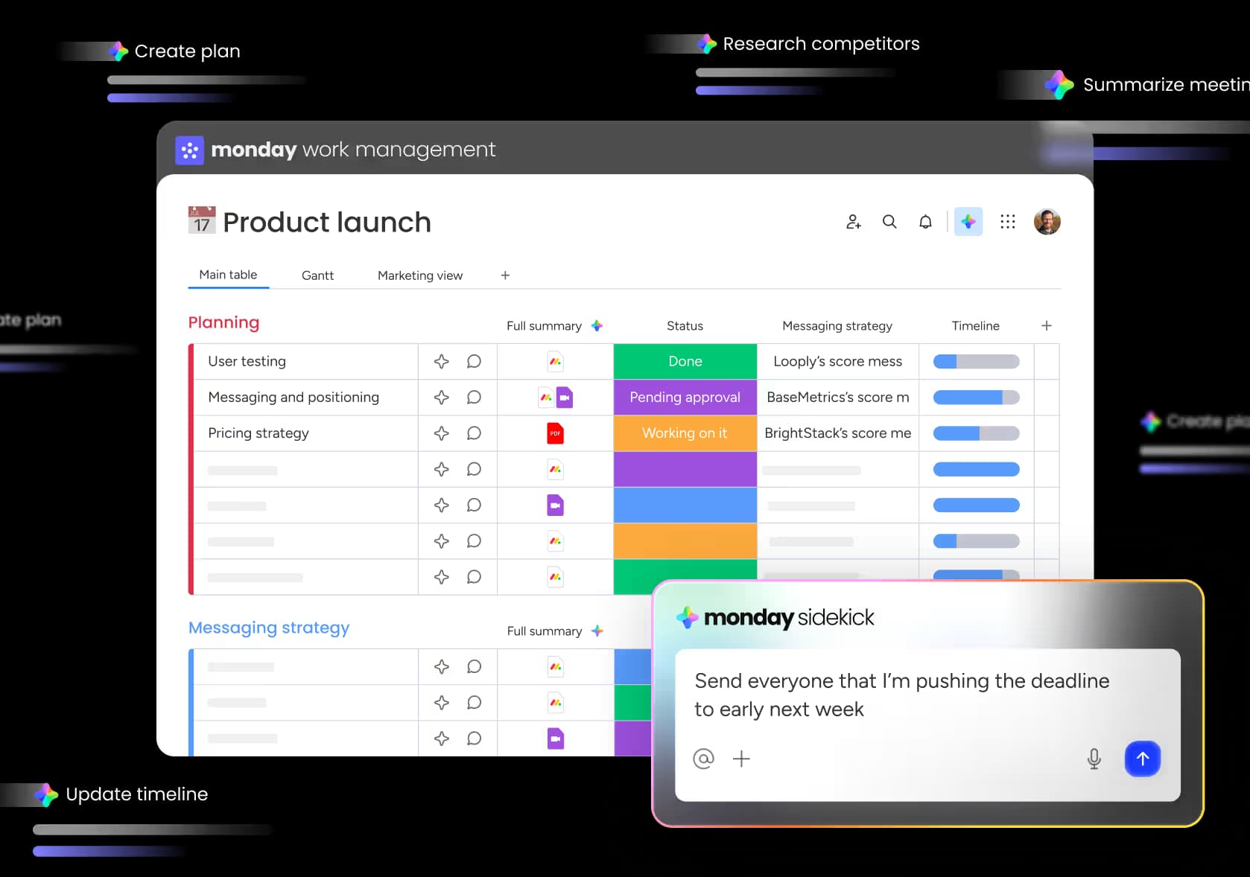Activate the microphone in sidekick chat
The height and width of the screenshot is (877, 1250).
tap(1094, 759)
